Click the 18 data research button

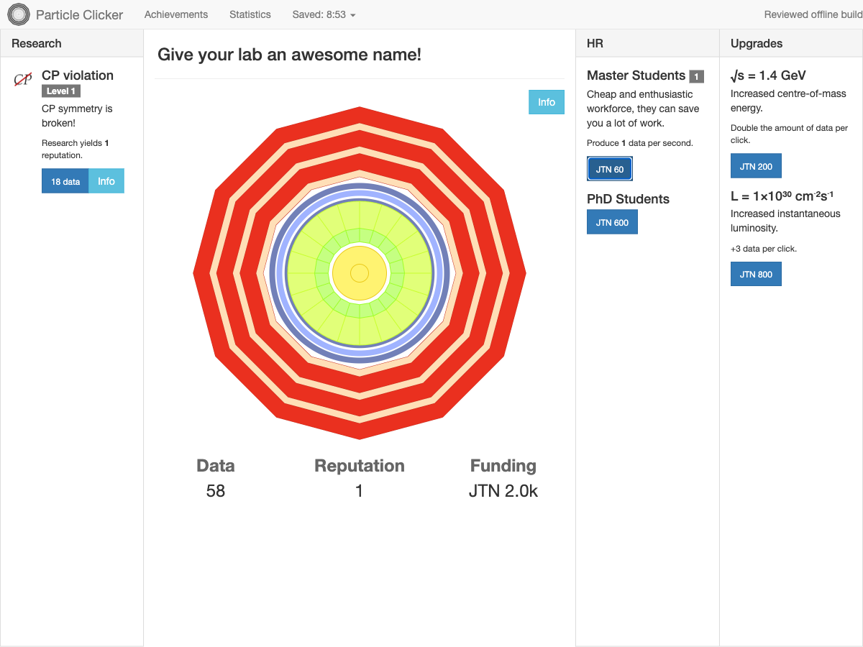coord(65,181)
